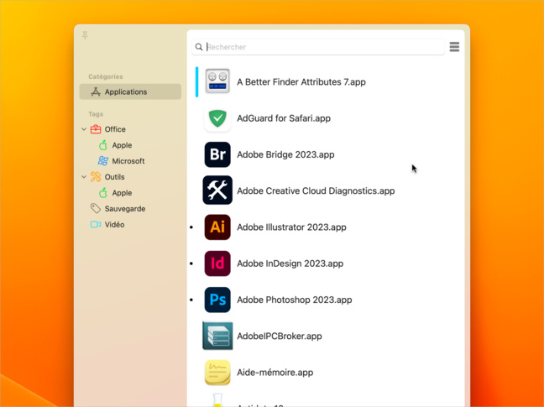
Task: Select the Microsoft tag
Action: (128, 161)
